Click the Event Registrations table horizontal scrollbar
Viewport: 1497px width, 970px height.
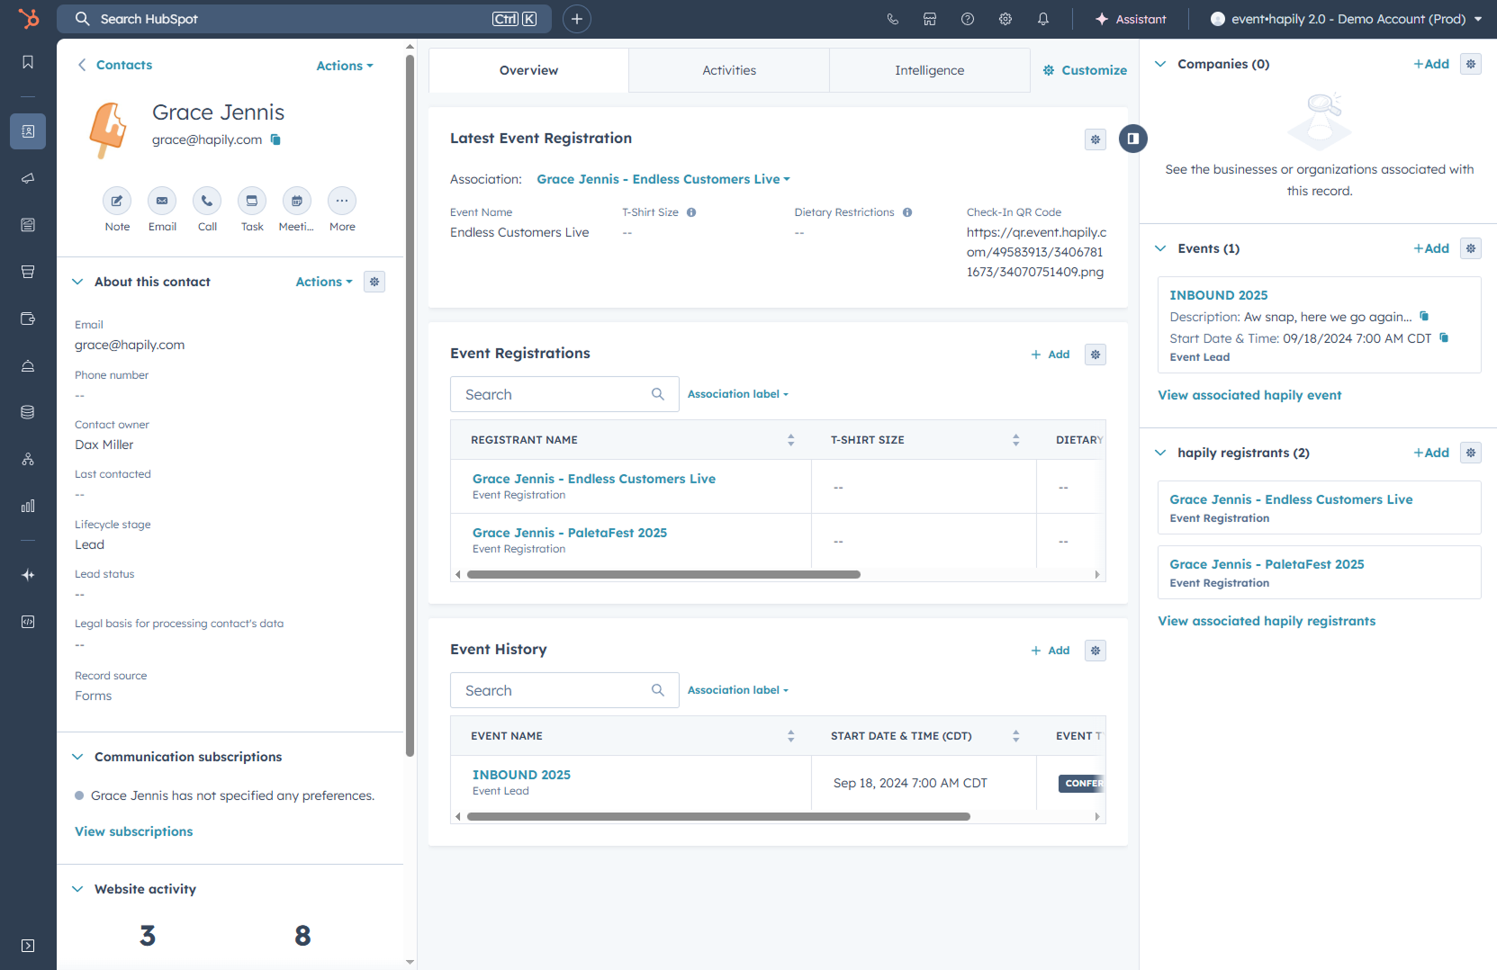click(663, 574)
